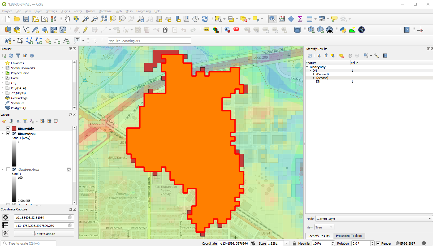The width and height of the screenshot is (433, 246).
Task: Open the Mode Current Layer dropdown
Action: click(374, 218)
